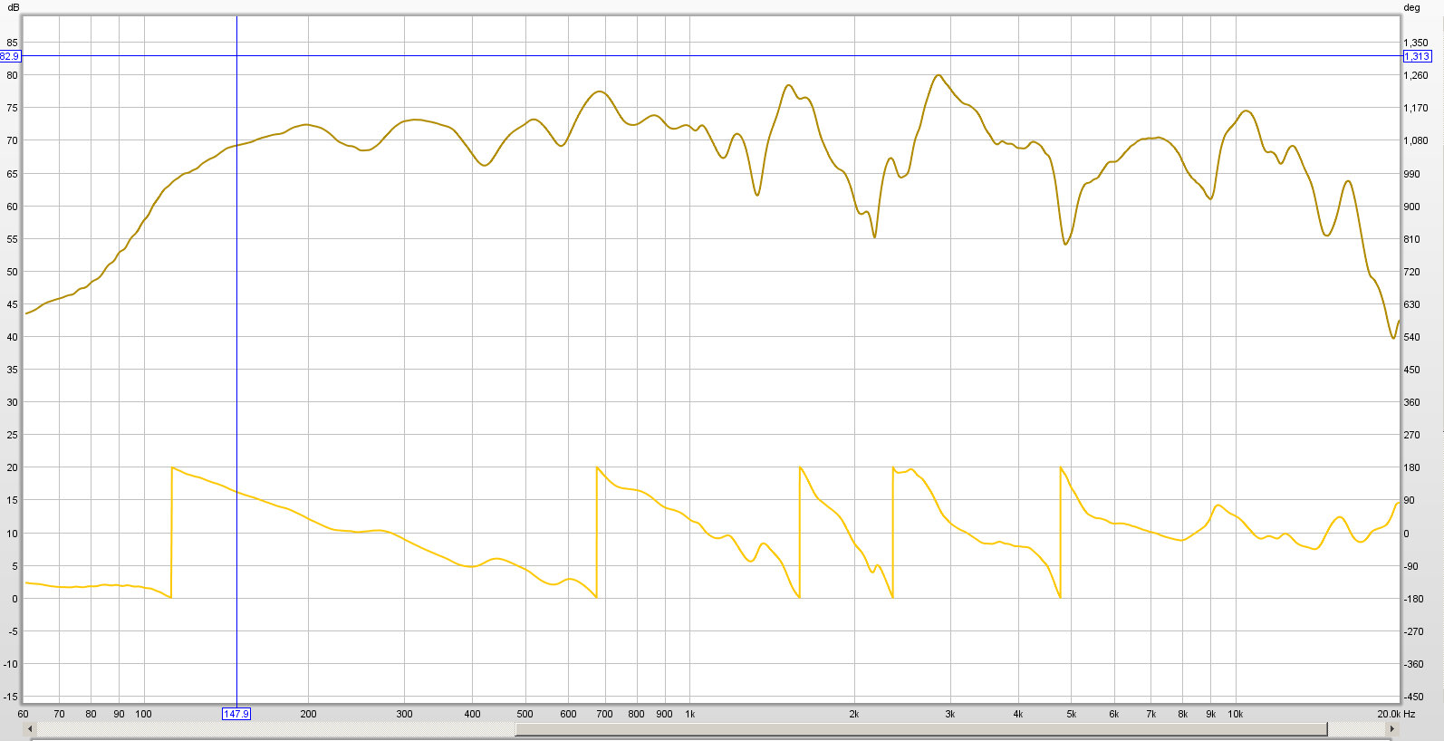1444x741 pixels.
Task: Click the 1k frequency axis label
Action: (689, 714)
